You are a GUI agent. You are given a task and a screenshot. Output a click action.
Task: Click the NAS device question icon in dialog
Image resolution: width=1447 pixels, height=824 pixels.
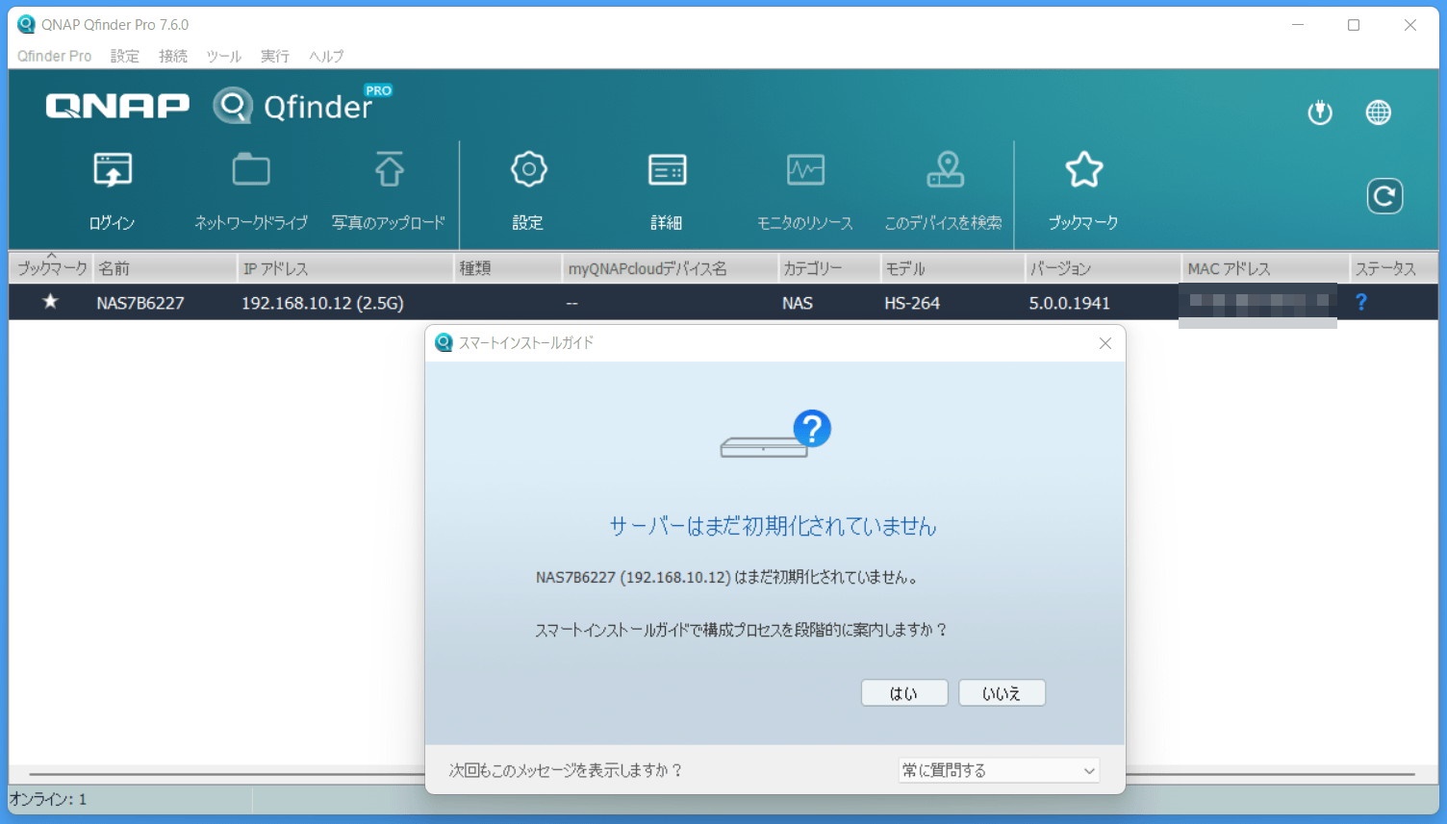pyautogui.click(x=775, y=434)
